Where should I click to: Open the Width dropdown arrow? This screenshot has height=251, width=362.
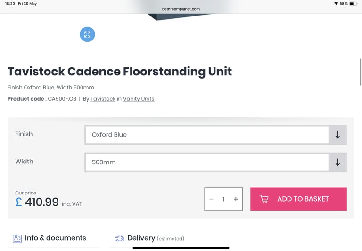tap(337, 162)
